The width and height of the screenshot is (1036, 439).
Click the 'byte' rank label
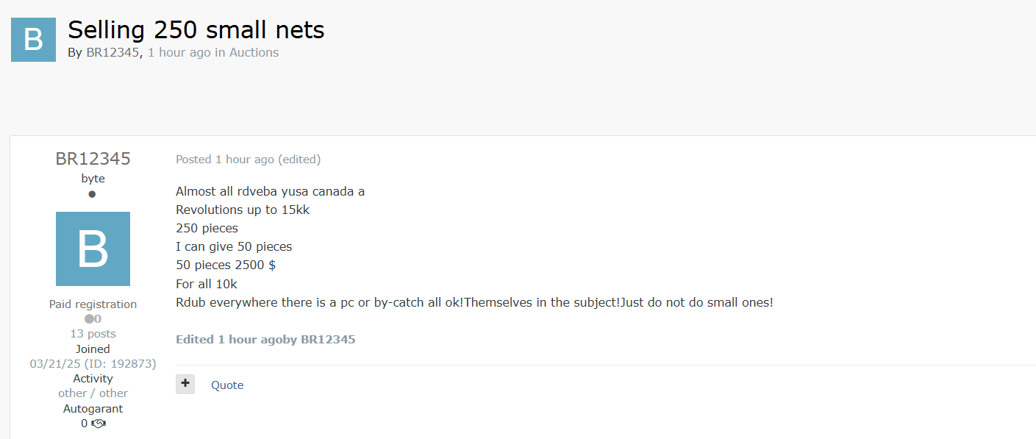[93, 179]
